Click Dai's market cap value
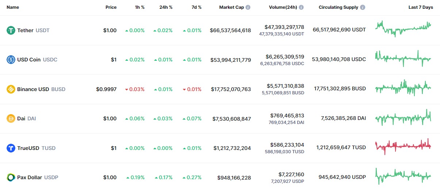Image resolution: width=440 pixels, height=192 pixels. pyautogui.click(x=232, y=118)
